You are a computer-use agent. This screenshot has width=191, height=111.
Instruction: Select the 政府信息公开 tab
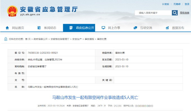tap(79, 28)
